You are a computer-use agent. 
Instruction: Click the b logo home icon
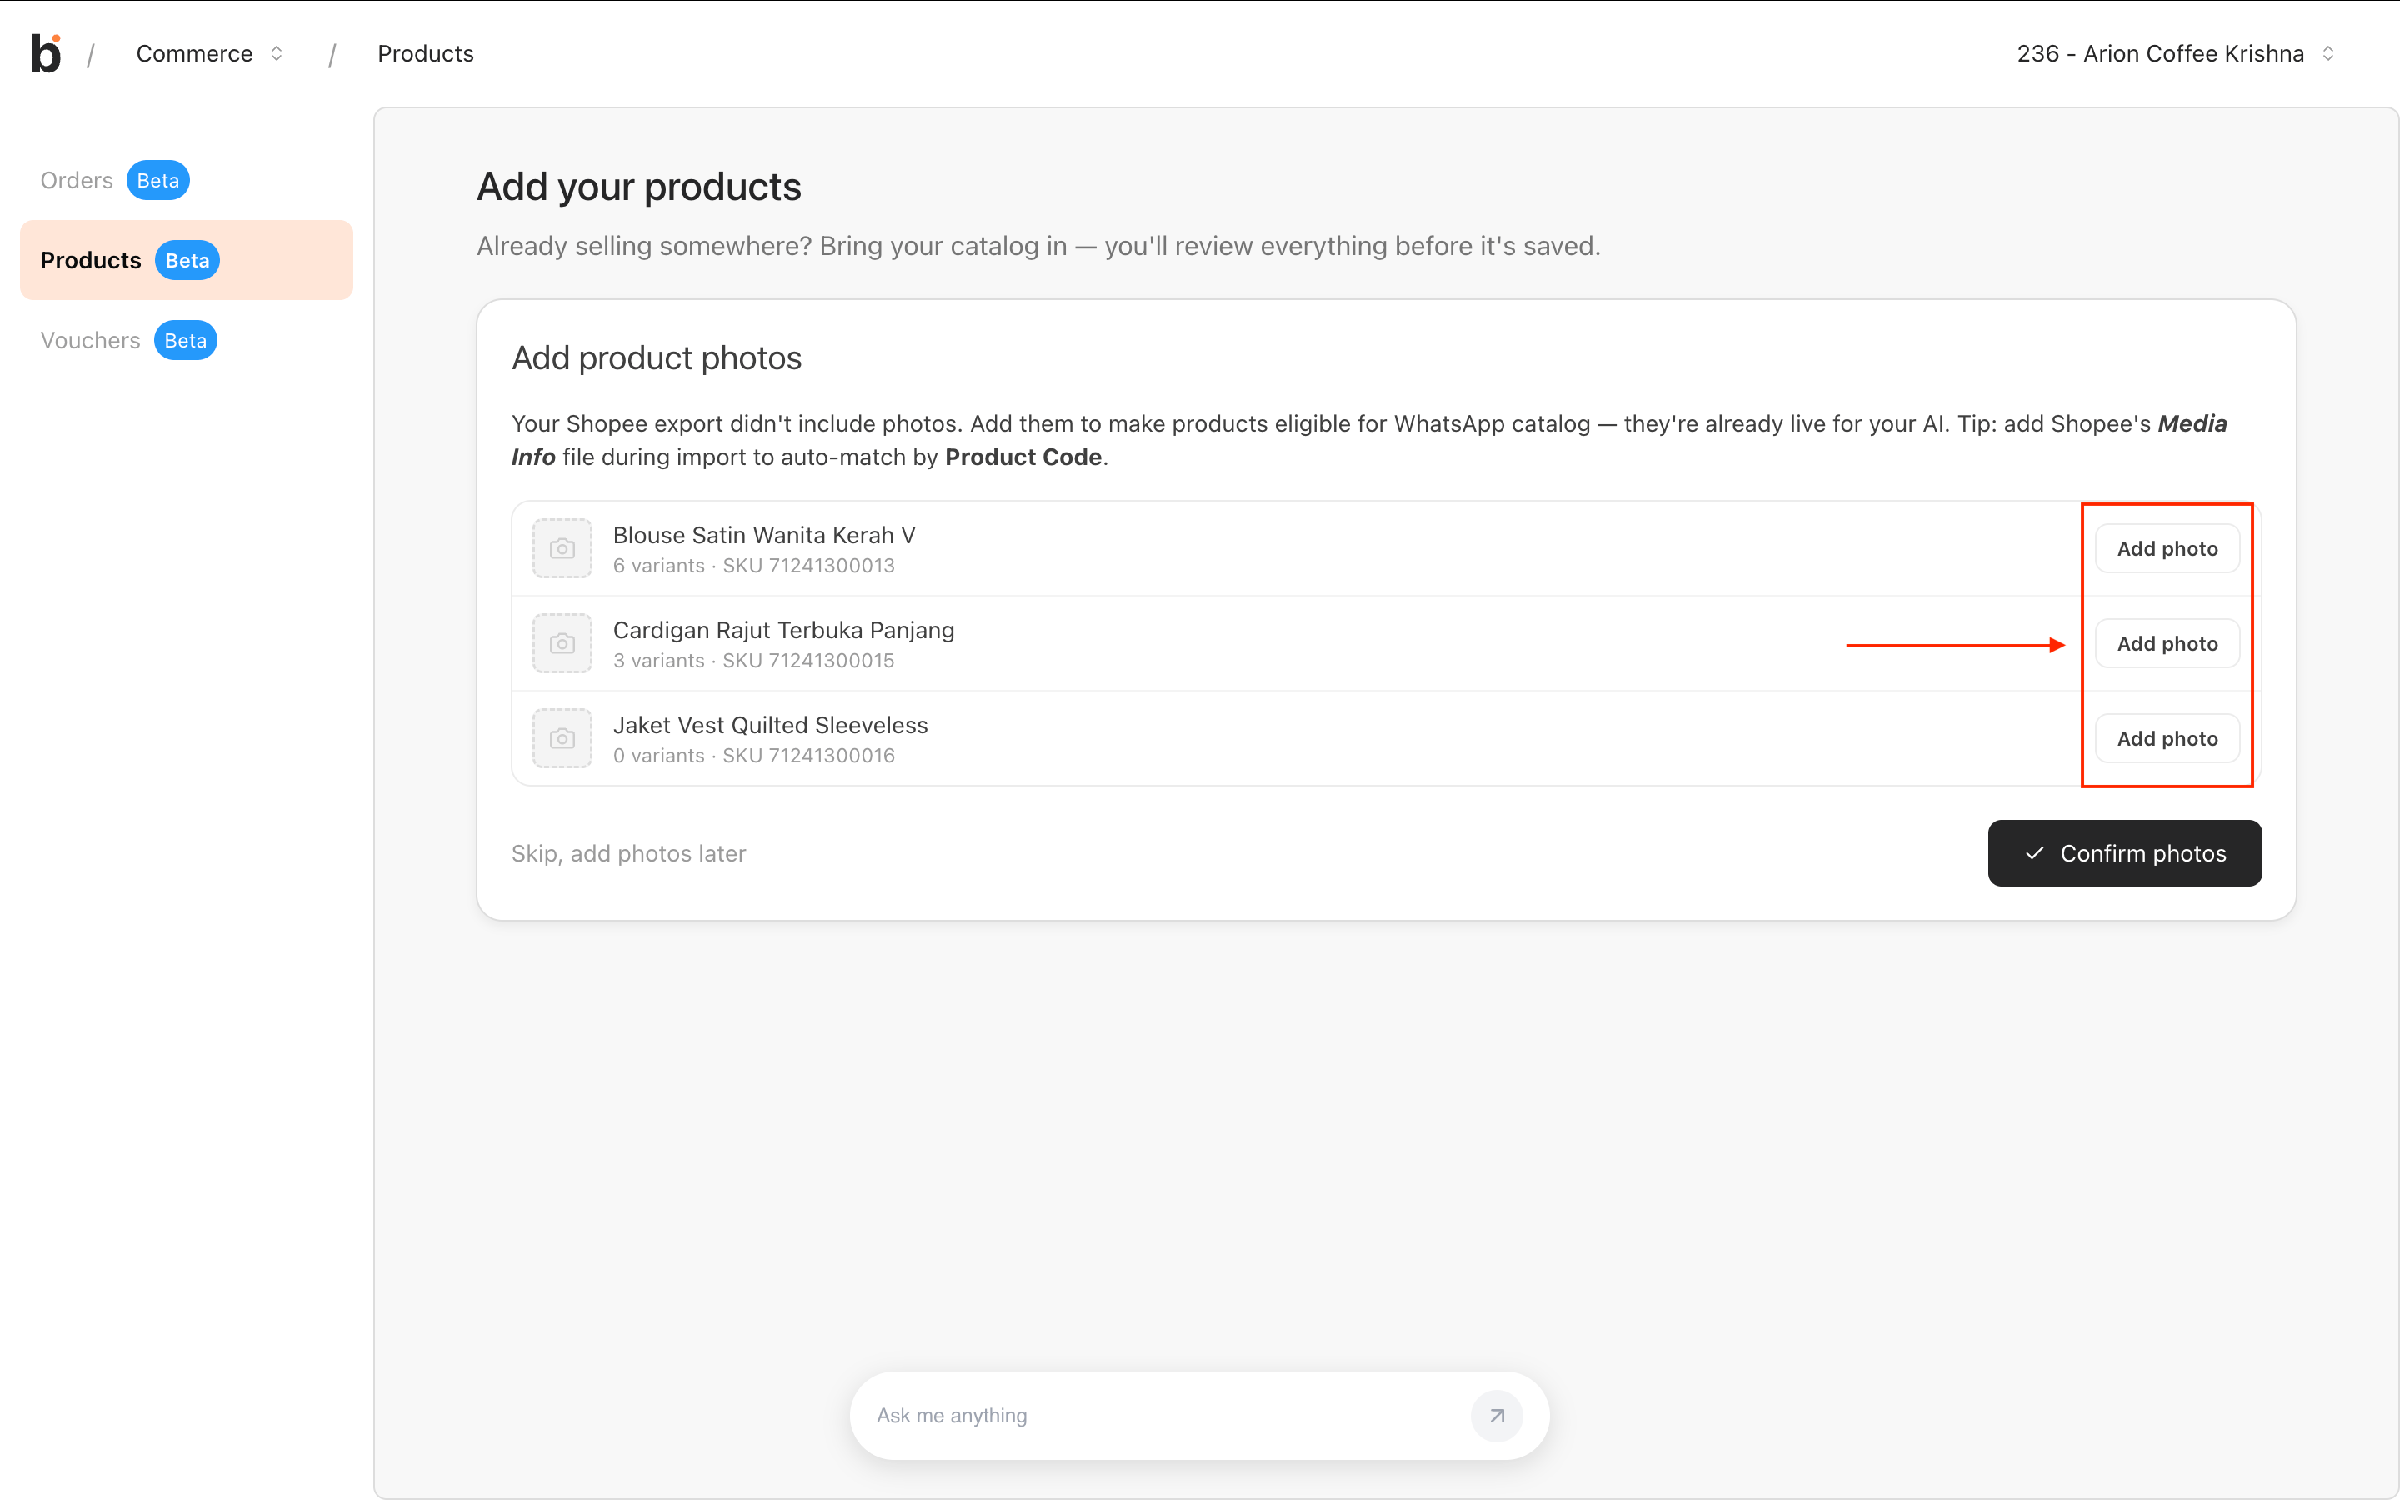[46, 53]
